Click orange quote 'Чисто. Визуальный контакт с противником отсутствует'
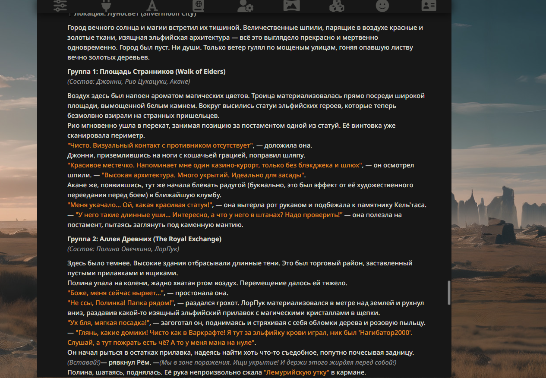The width and height of the screenshot is (546, 378). click(161, 145)
